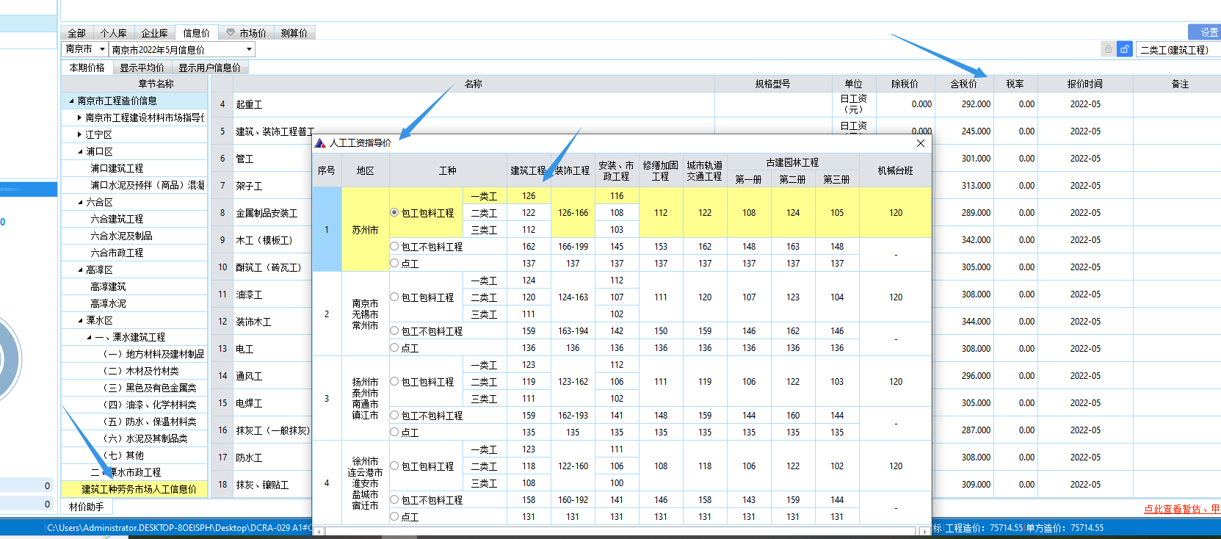Collapse the 南京市工程造价信息 tree node
The width and height of the screenshot is (1221, 539).
71,101
